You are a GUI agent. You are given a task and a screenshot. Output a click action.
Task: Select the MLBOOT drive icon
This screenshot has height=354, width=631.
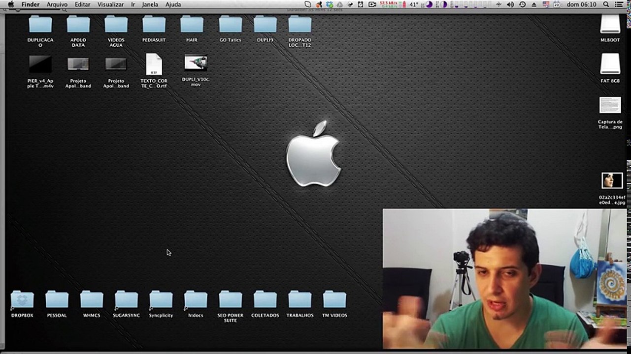coord(610,25)
